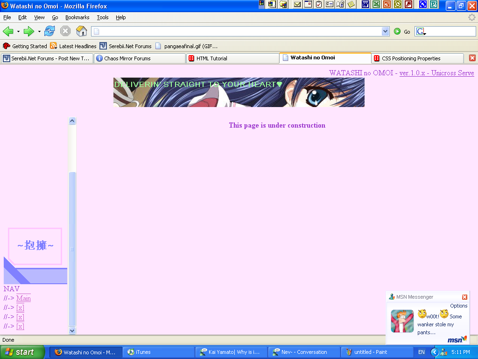Click New Message envelope icon in shortcut bar
Viewport: 478px width, 359px height.
click(297, 4)
